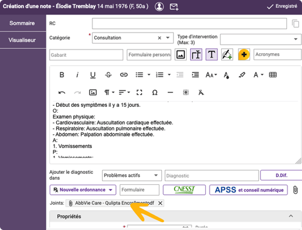Open AbbVie Care Qulipta attachment

pos(114,203)
